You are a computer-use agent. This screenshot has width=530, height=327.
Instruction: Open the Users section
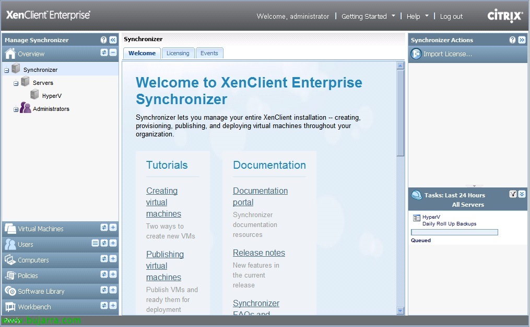pos(26,244)
